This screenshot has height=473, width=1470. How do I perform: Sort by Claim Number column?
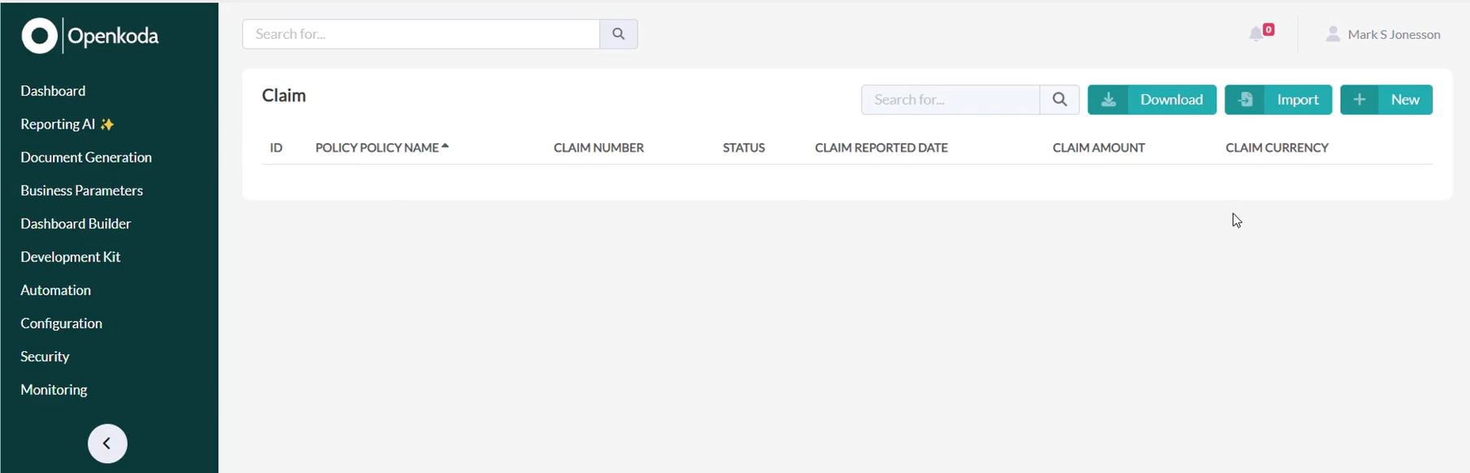pos(598,148)
